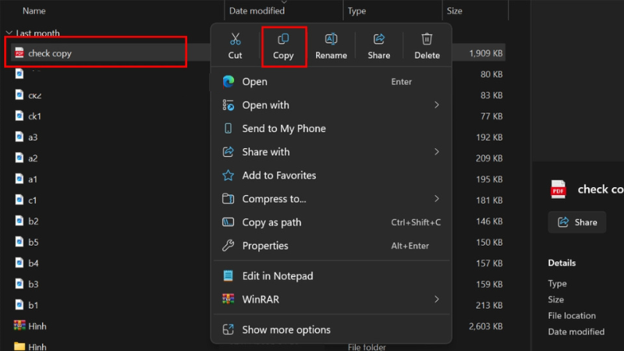
Task: Click Show more options
Action: 286,330
